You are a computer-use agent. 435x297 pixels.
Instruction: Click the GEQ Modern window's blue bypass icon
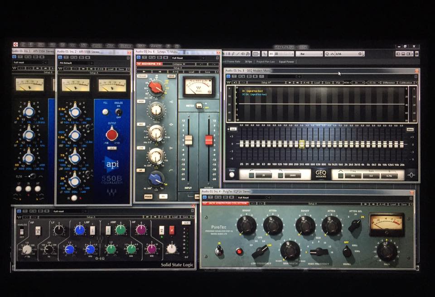tap(228, 76)
